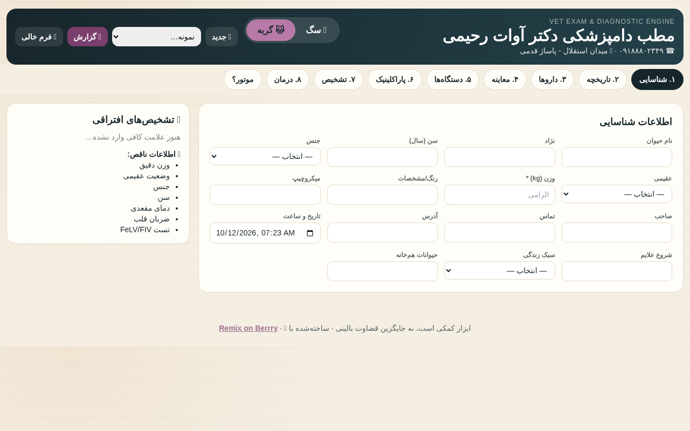This screenshot has height=431, width=690.
Task: Focus the شروع علایم onset field
Action: click(x=617, y=271)
